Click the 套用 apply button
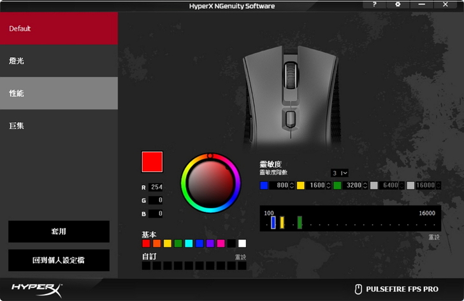Viewport: 464px width, 301px height. pyautogui.click(x=59, y=231)
